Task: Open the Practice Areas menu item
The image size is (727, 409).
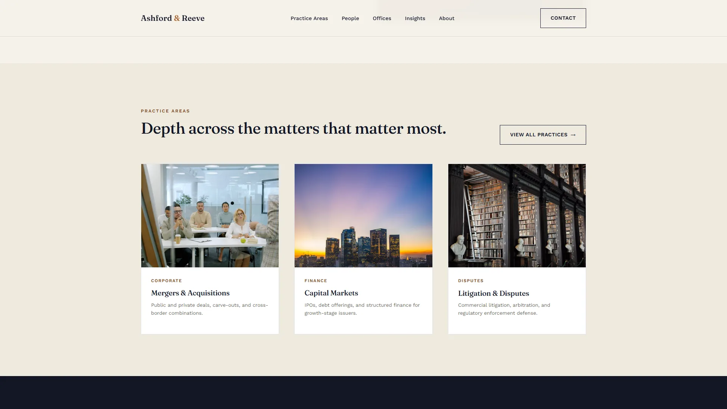Action: tap(309, 18)
